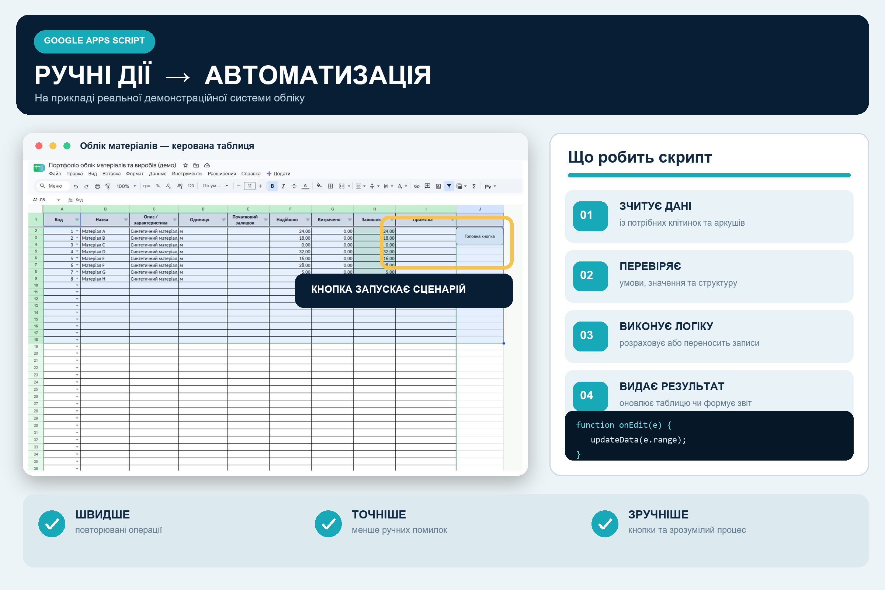Open the Расширения menu

[222, 174]
